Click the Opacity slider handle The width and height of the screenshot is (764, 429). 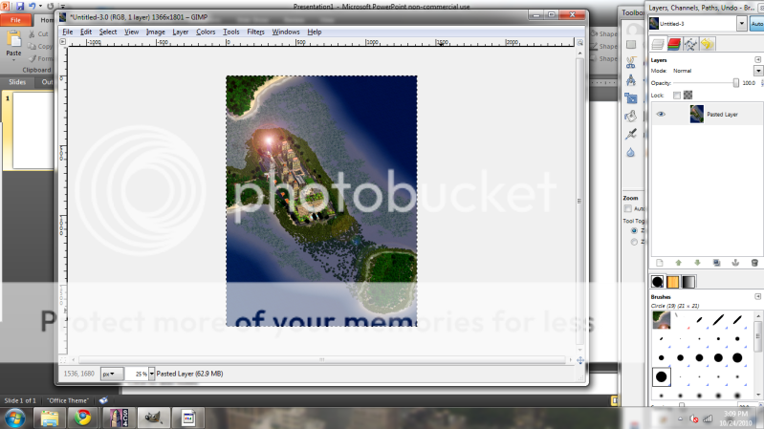coord(735,83)
